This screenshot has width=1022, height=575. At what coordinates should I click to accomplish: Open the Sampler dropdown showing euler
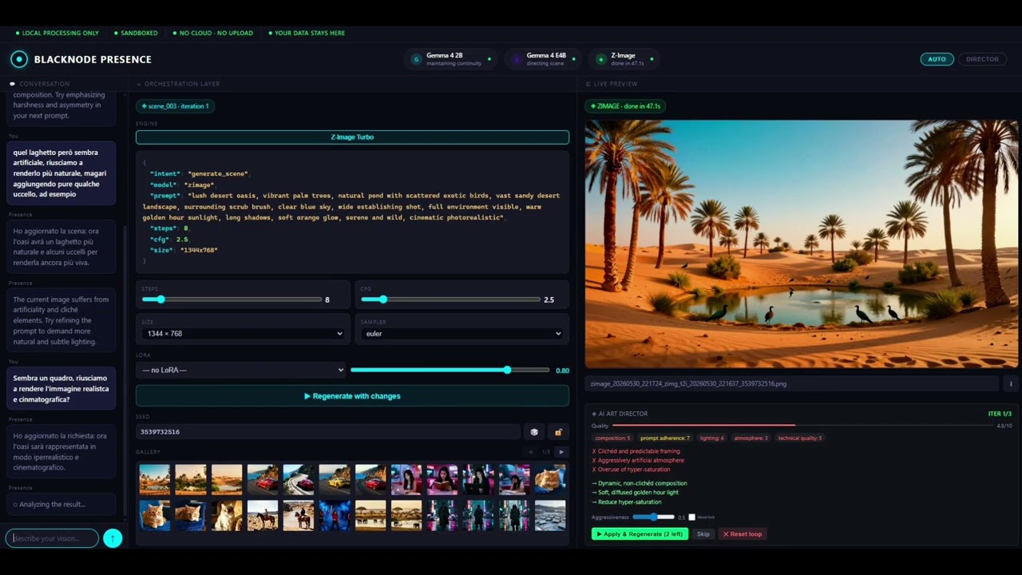[463, 334]
